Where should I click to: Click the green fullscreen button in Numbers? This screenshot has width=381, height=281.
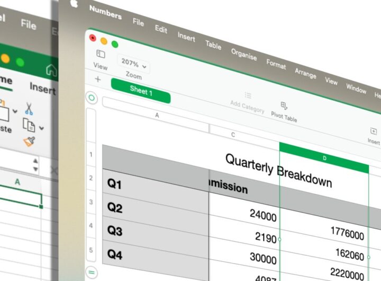[115, 45]
